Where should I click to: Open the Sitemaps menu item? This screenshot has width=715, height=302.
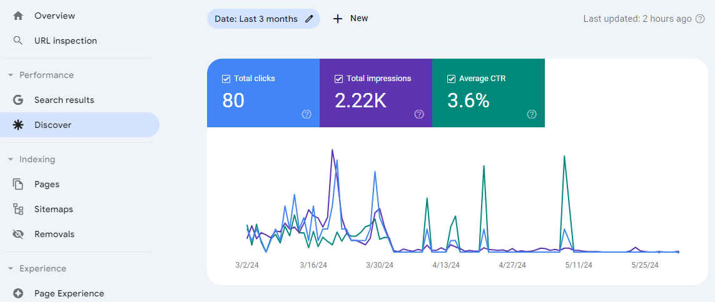pos(53,209)
